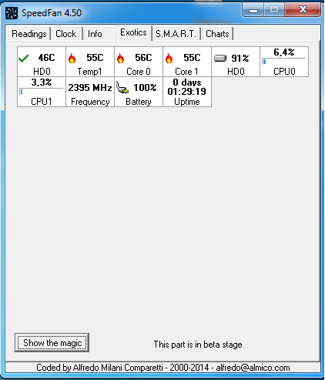325x380 pixels.
Task: Click the Temp1 label
Action: [90, 72]
